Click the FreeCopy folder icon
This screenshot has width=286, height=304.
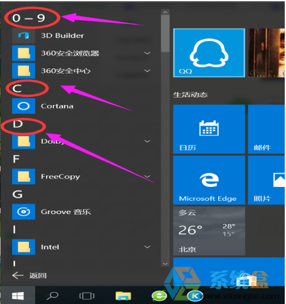23,177
